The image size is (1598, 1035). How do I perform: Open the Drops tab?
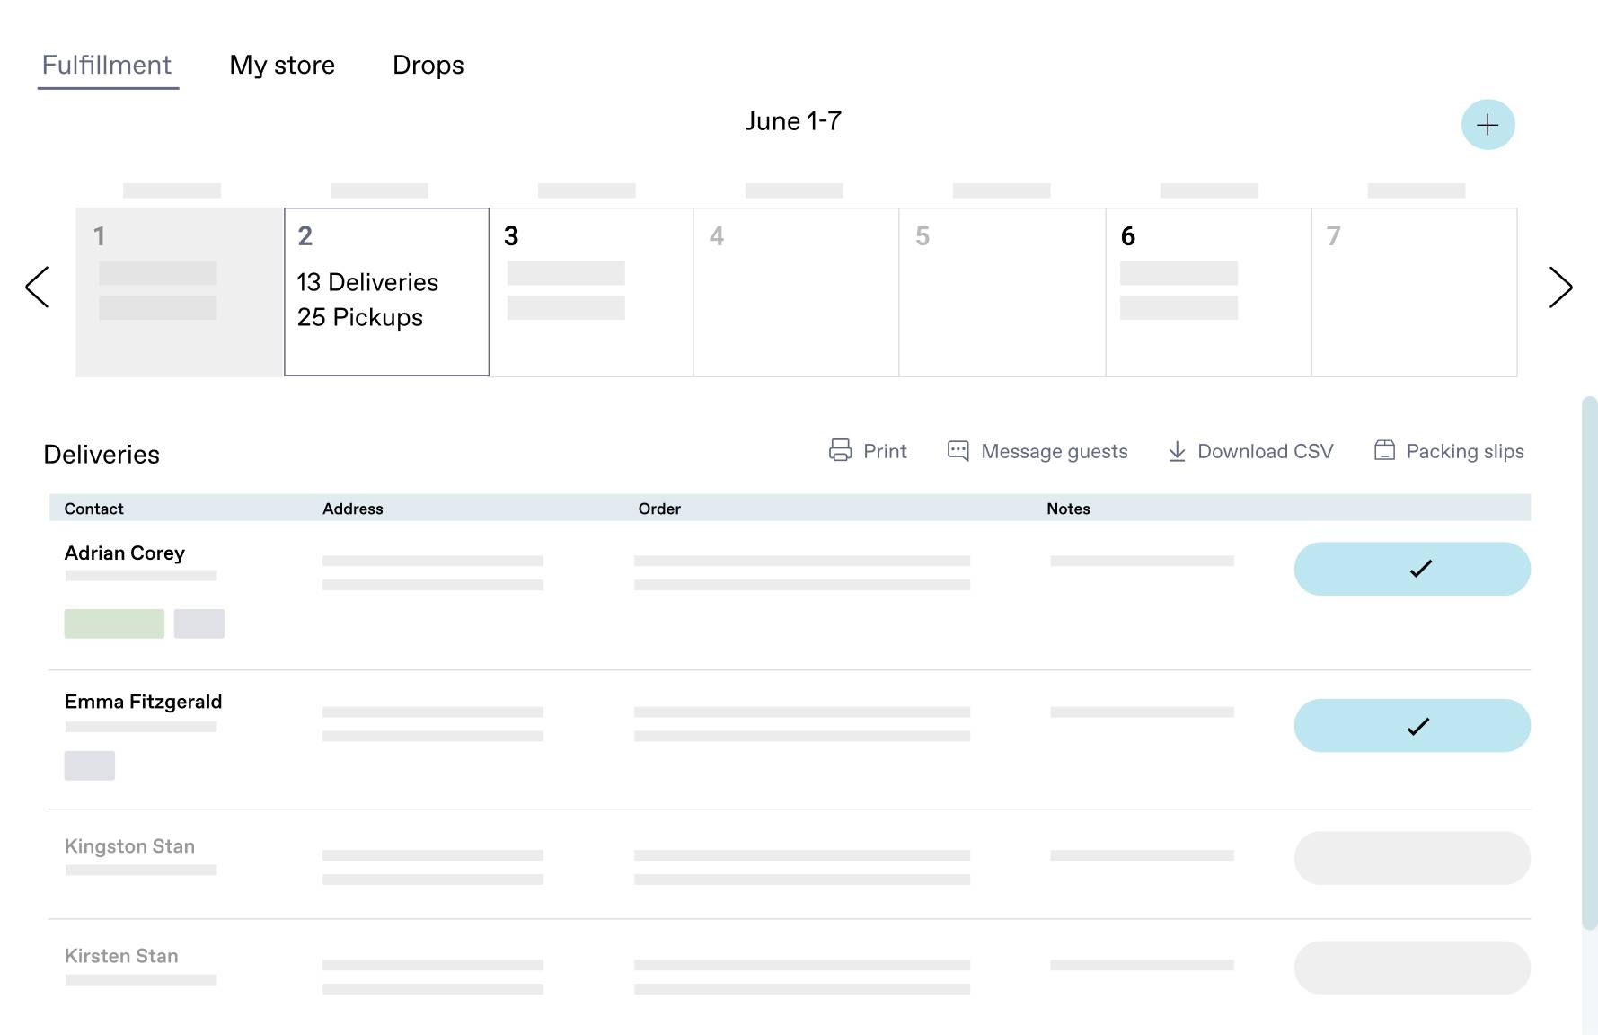click(x=428, y=65)
